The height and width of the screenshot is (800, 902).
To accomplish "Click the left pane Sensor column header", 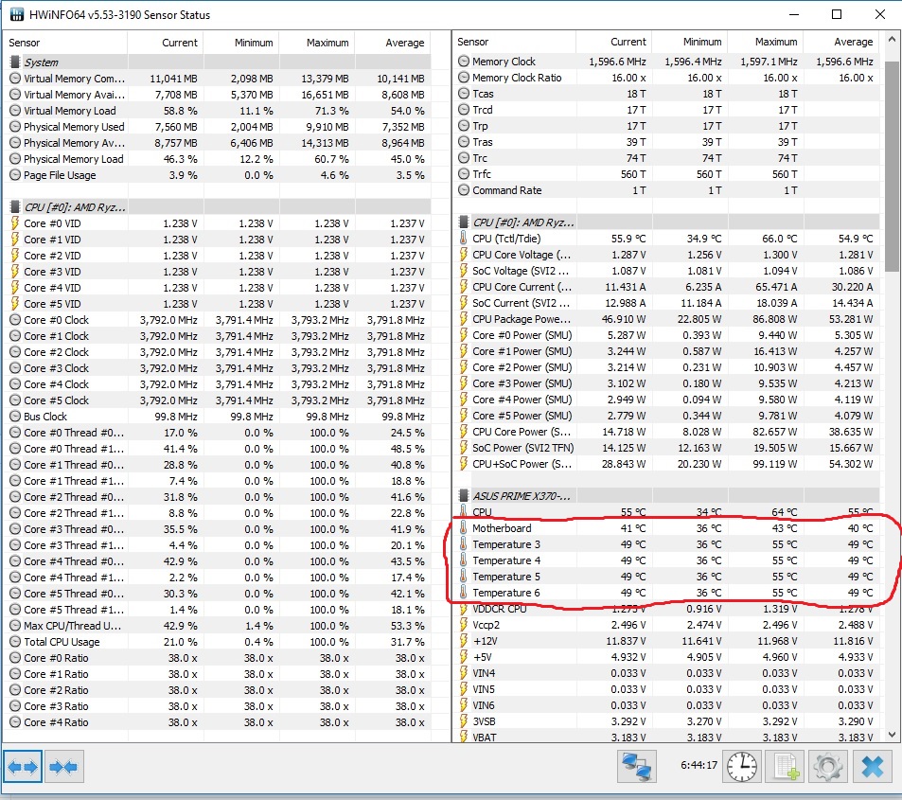I will tap(65, 43).
